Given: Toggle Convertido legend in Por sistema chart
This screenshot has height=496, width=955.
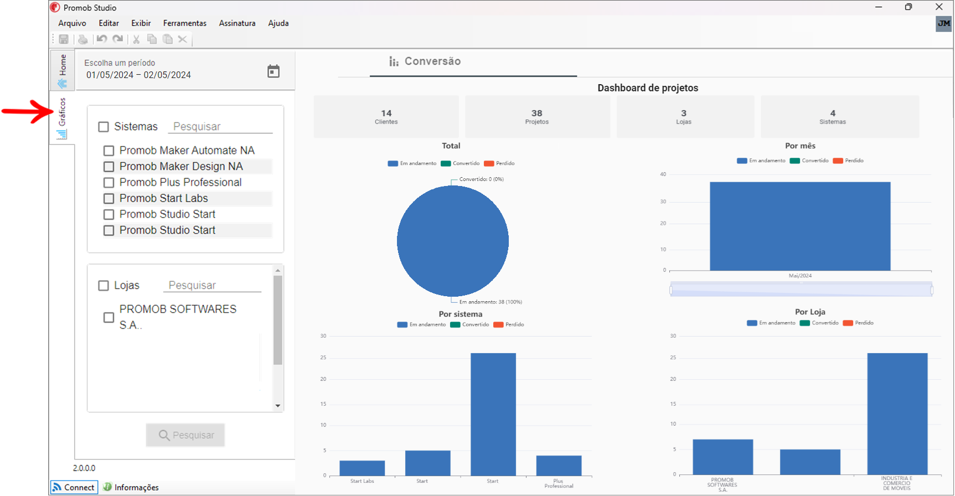Looking at the screenshot, I should 469,324.
